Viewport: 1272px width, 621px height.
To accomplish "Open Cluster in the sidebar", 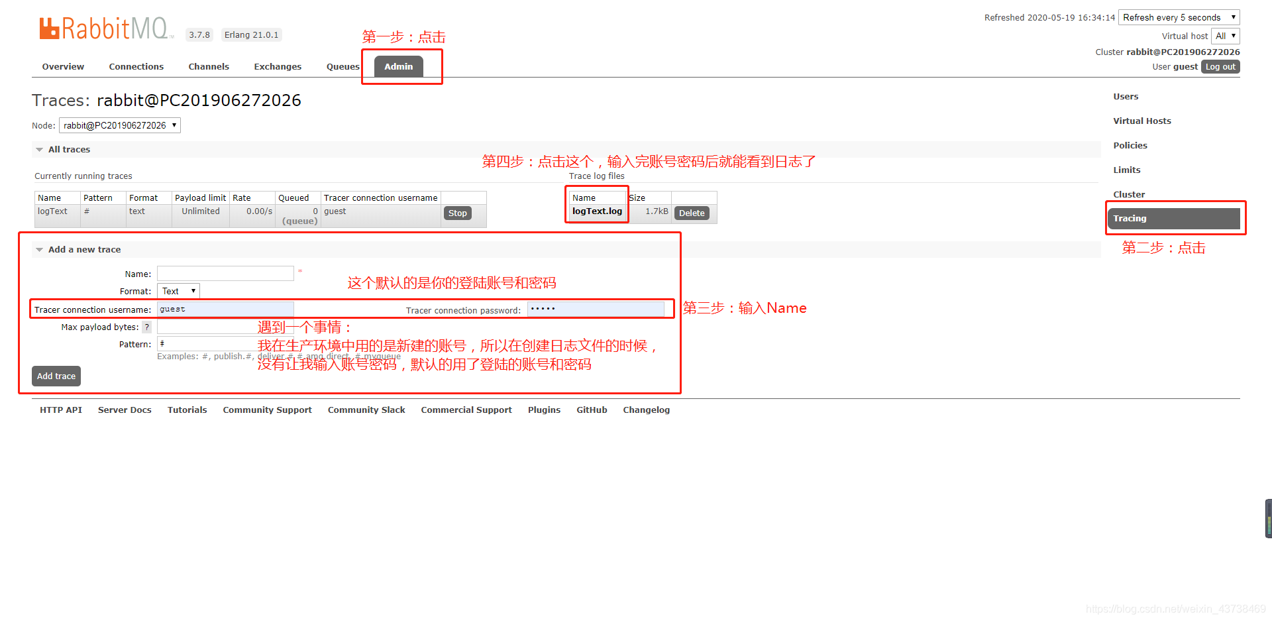I will tap(1129, 194).
